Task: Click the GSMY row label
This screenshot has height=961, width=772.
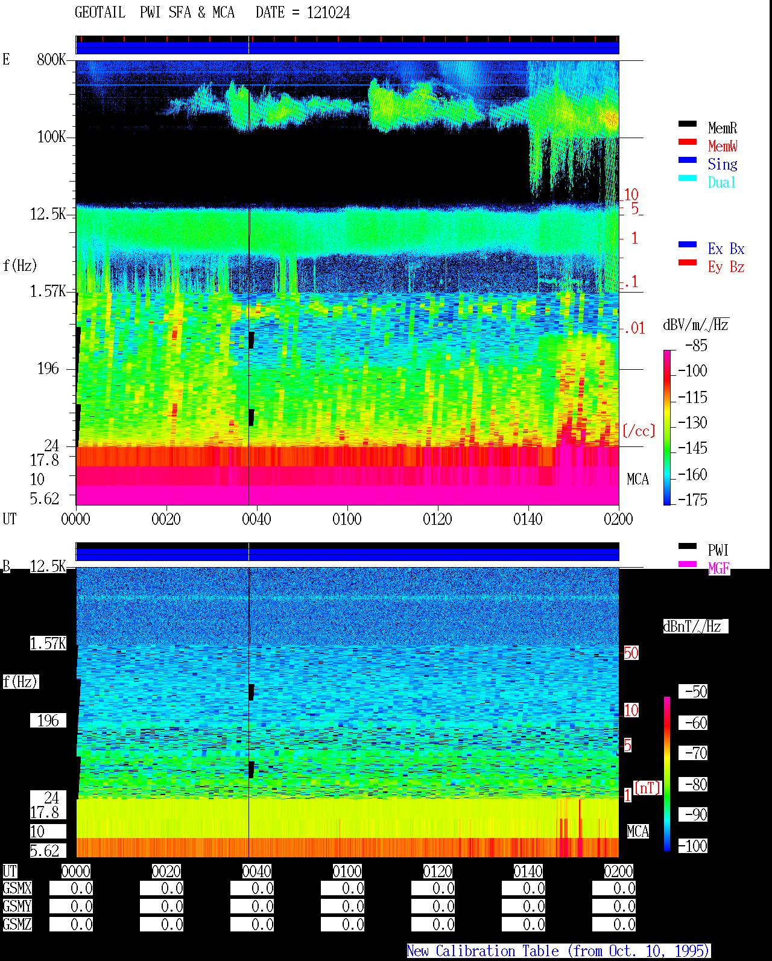Action: coord(17,906)
